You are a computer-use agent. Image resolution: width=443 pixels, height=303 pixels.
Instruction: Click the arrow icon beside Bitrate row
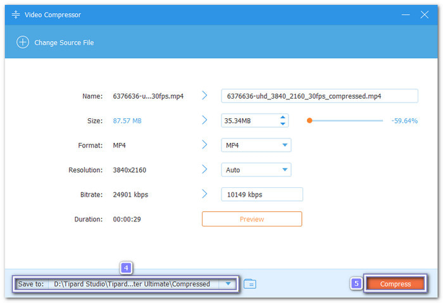point(204,194)
